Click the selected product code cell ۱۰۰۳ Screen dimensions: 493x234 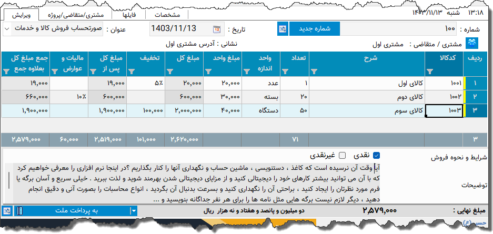point(444,110)
